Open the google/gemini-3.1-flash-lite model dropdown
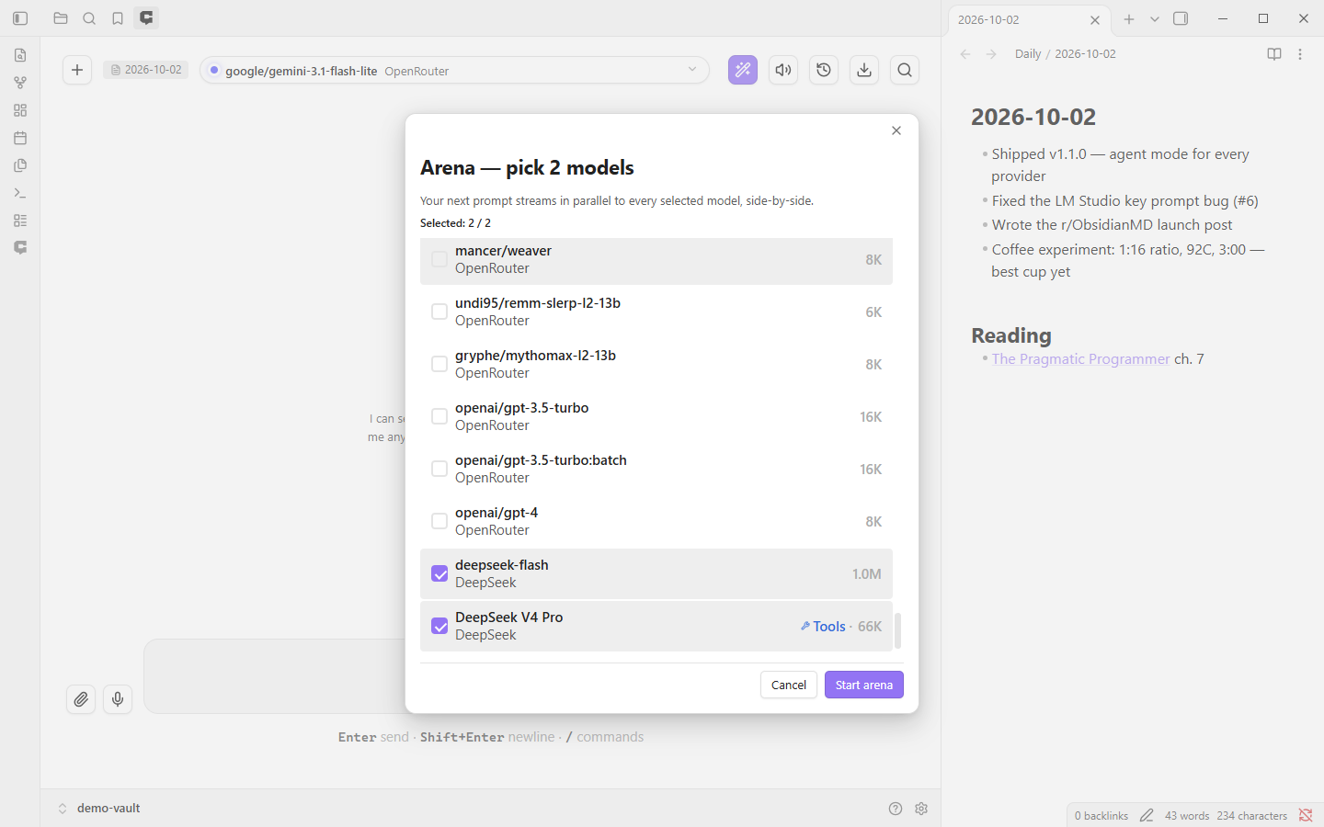 [x=454, y=70]
